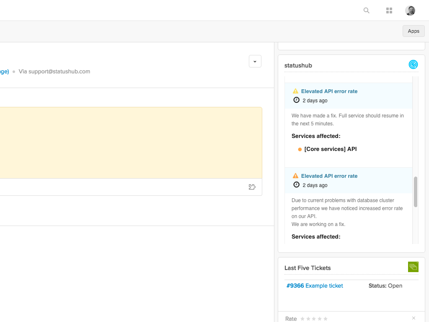Give a five star rating
Viewport: 429px width, 322px height.
(326, 319)
